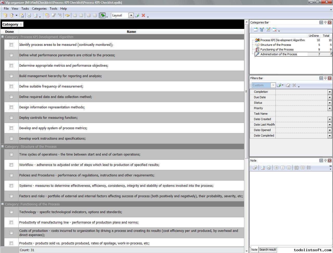Click into the Task Name filter field
333x253 pixels.
(302, 114)
